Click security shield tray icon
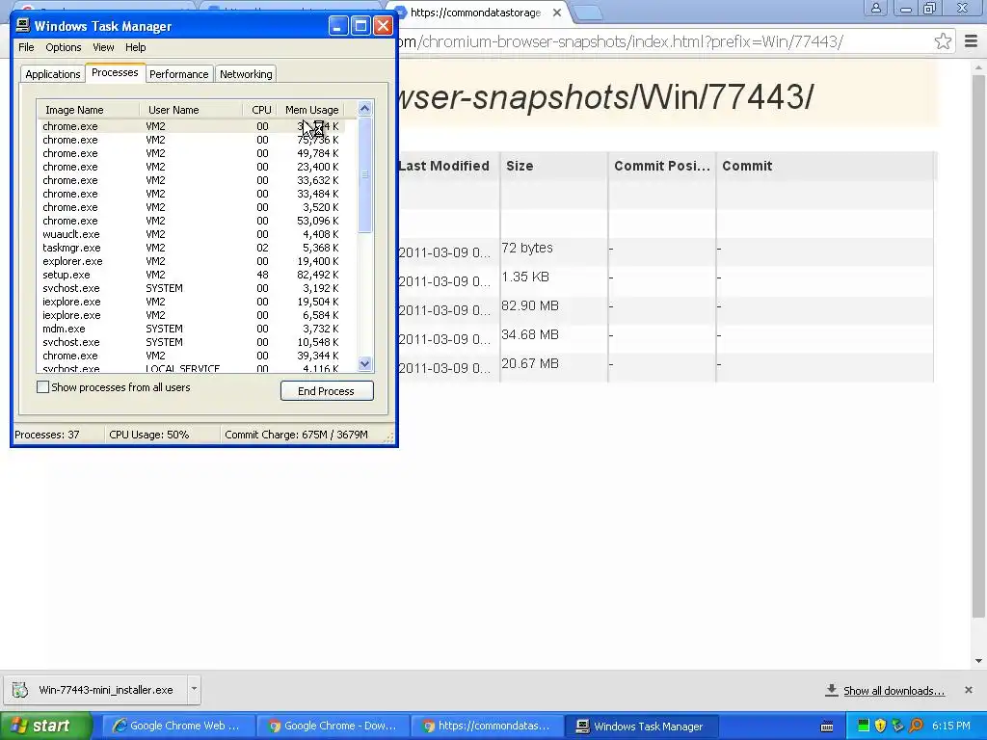Image resolution: width=987 pixels, height=740 pixels. [880, 727]
